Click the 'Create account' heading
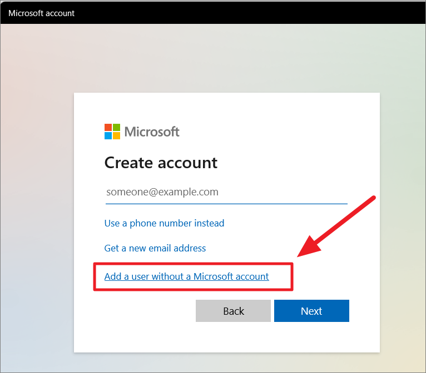Image resolution: width=426 pixels, height=373 pixels. click(161, 163)
